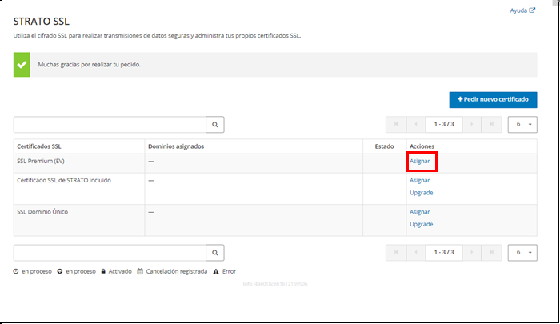Go to last page in bottom pagination
The image size is (560, 324).
pyautogui.click(x=491, y=252)
